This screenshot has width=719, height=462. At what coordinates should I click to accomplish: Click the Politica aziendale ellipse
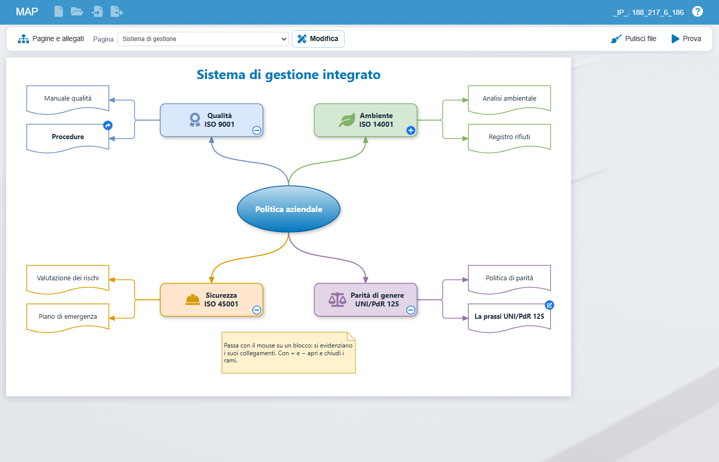(289, 209)
